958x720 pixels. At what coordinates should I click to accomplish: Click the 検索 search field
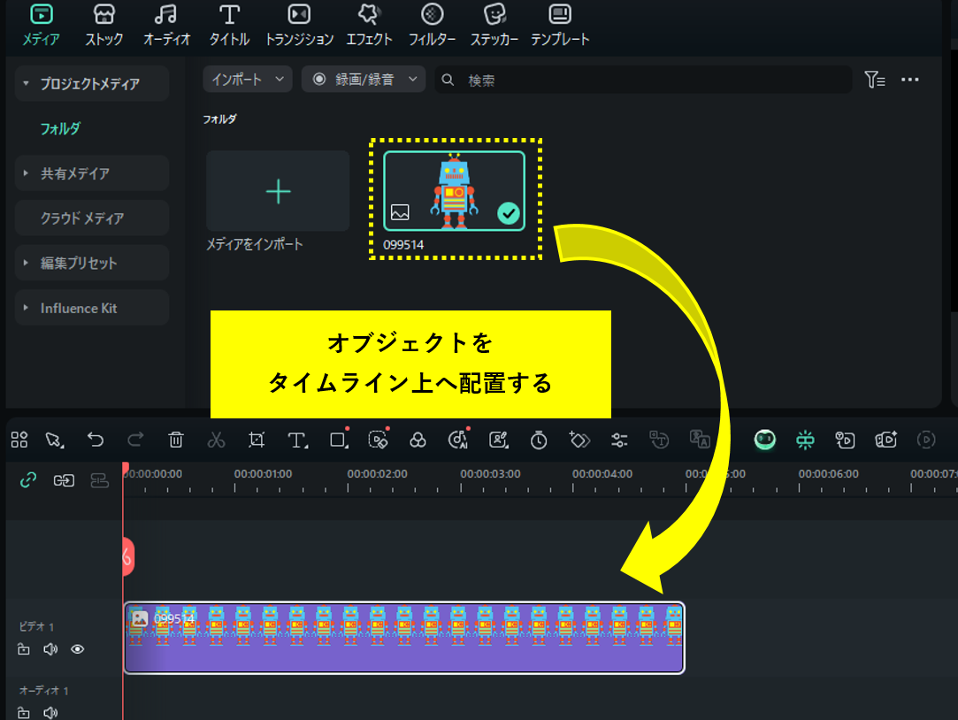pos(655,80)
